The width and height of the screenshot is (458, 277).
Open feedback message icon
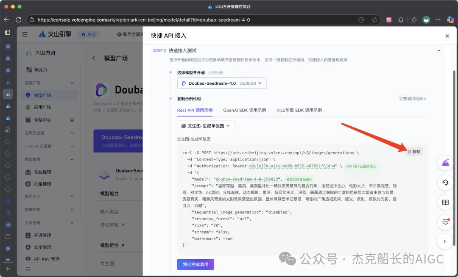point(445,222)
